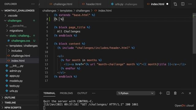The height and width of the screenshot is (110, 196).
Task: Click GET /challenges/ log line
Action: point(91,105)
